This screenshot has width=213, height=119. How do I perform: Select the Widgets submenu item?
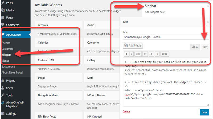click(x=6, y=55)
